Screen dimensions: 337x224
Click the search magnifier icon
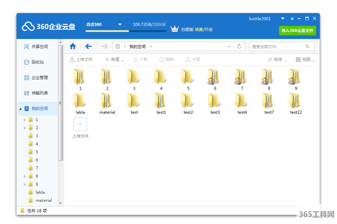(x=307, y=46)
